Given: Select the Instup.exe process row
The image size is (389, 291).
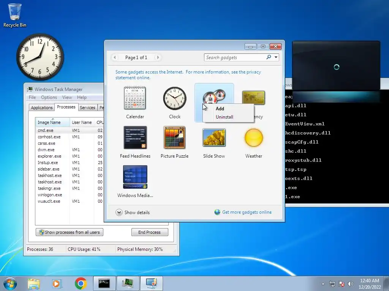Looking at the screenshot, I should click(x=70, y=162).
